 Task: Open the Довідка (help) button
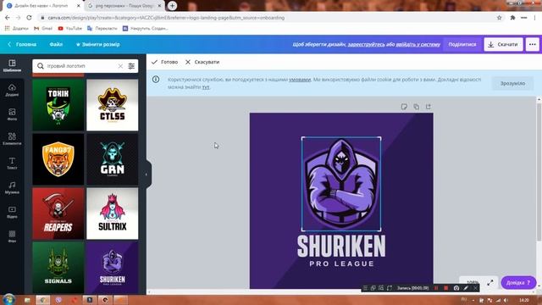[518, 282]
